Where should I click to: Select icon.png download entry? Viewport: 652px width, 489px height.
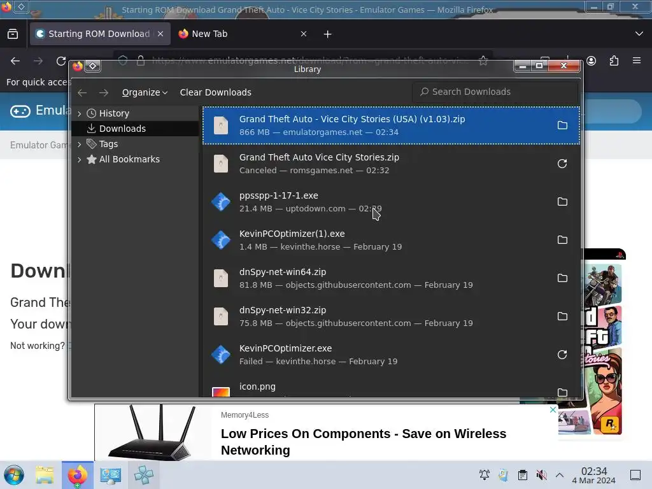(x=391, y=388)
